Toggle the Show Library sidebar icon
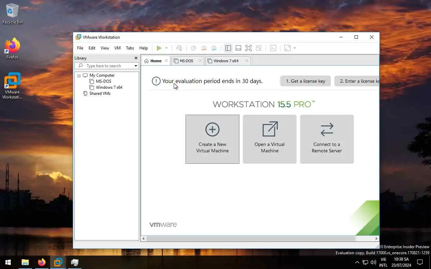The height and width of the screenshot is (269, 431). 228,48
